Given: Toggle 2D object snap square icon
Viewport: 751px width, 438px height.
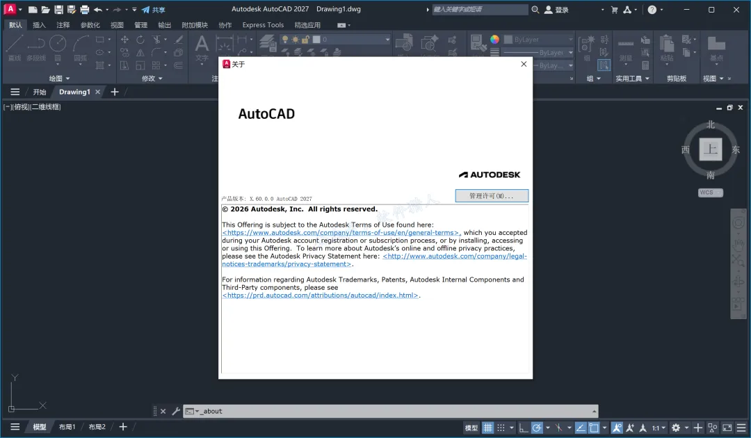Looking at the screenshot, I should coord(594,428).
